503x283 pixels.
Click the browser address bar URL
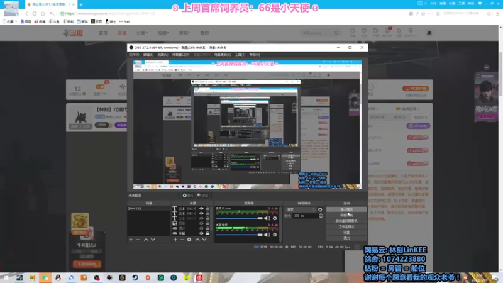(110, 13)
